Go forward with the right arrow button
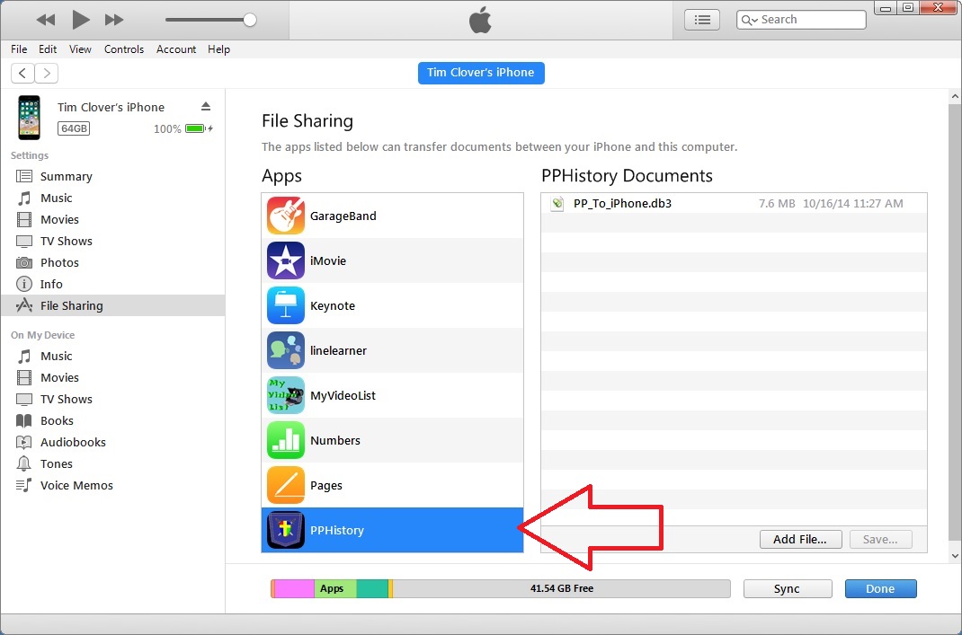The image size is (962, 635). pyautogui.click(x=47, y=74)
